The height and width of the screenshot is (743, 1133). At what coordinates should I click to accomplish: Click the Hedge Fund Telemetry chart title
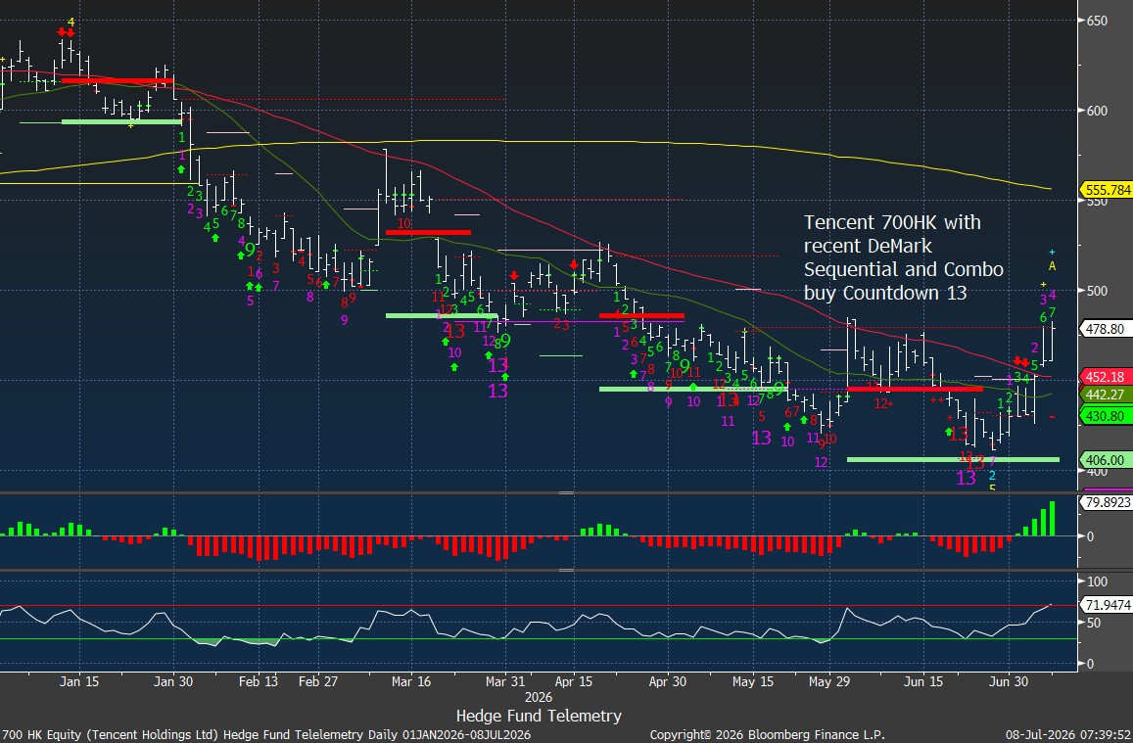(539, 716)
